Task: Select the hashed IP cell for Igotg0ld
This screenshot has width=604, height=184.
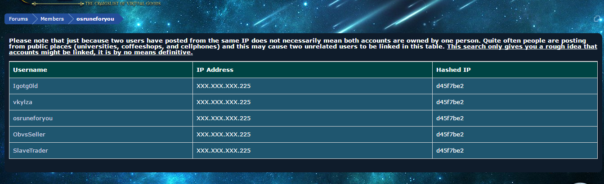Action: click(x=515, y=86)
